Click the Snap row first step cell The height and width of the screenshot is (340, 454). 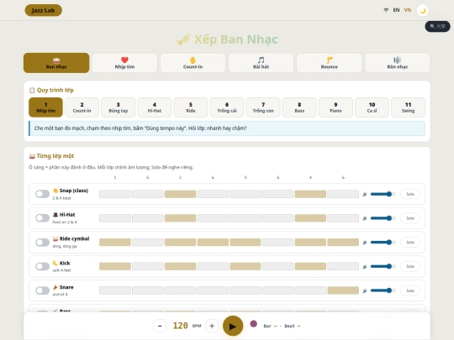coord(115,194)
